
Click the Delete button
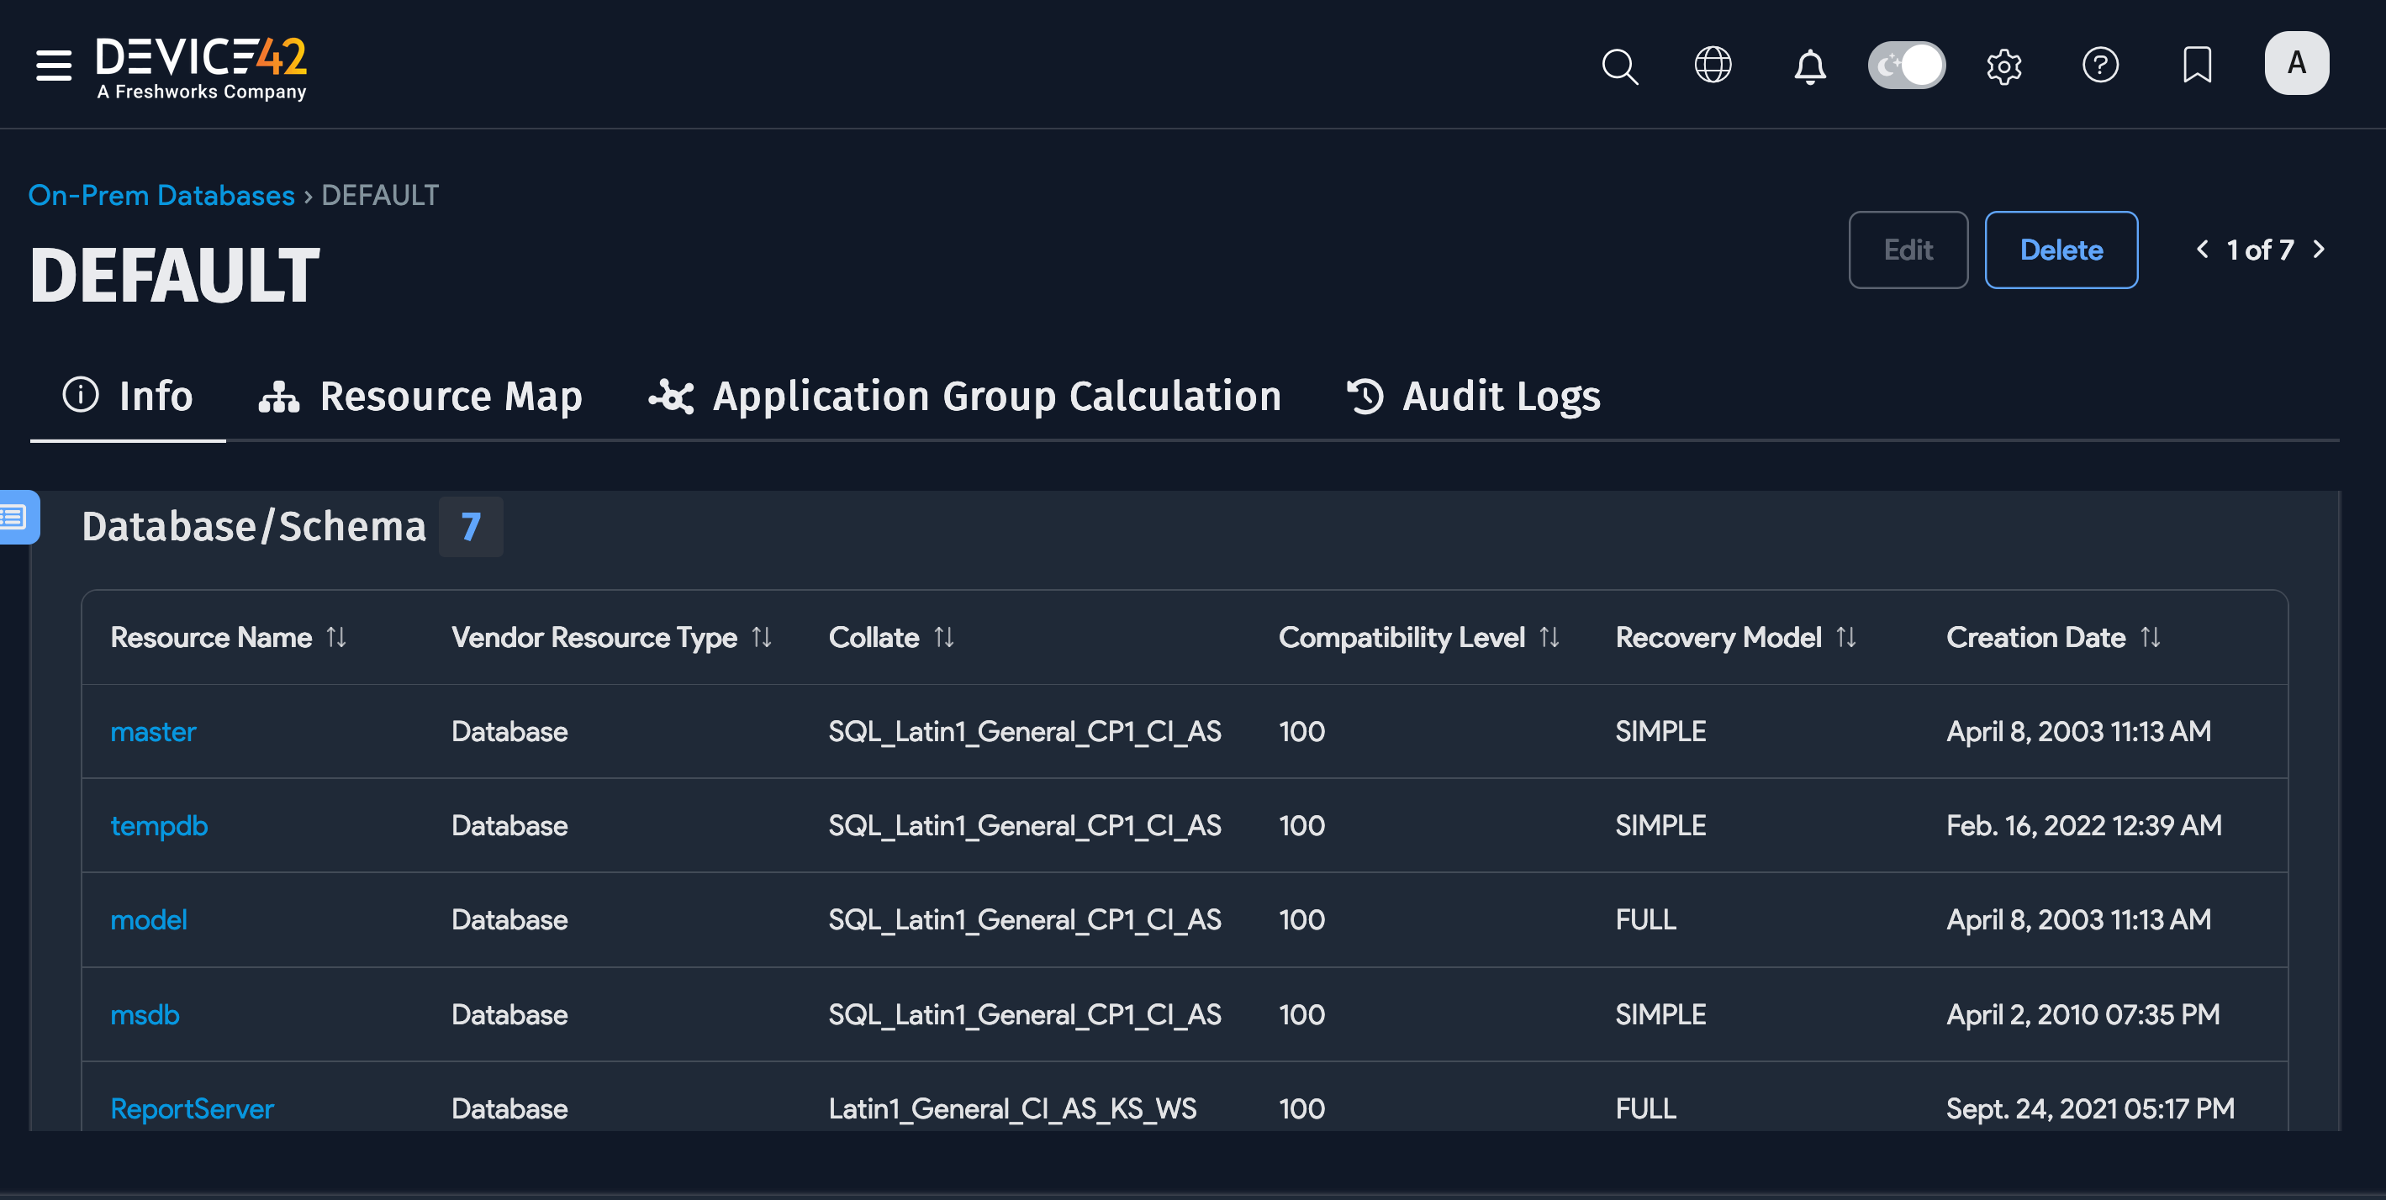[x=2061, y=250]
